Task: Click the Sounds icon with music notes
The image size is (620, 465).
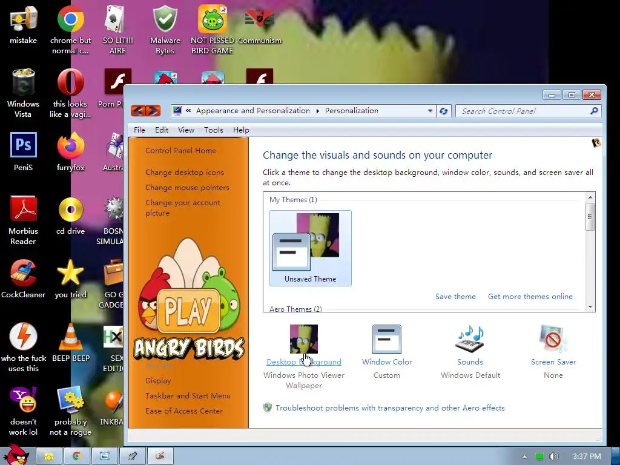Action: [x=470, y=339]
